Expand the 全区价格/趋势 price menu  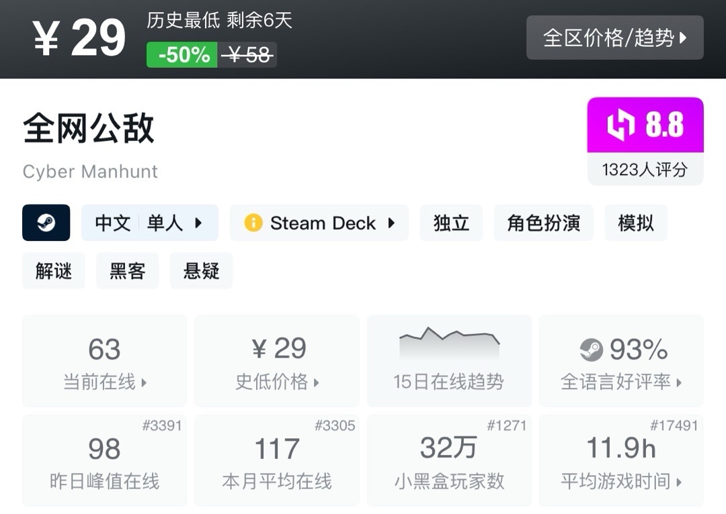pyautogui.click(x=614, y=38)
